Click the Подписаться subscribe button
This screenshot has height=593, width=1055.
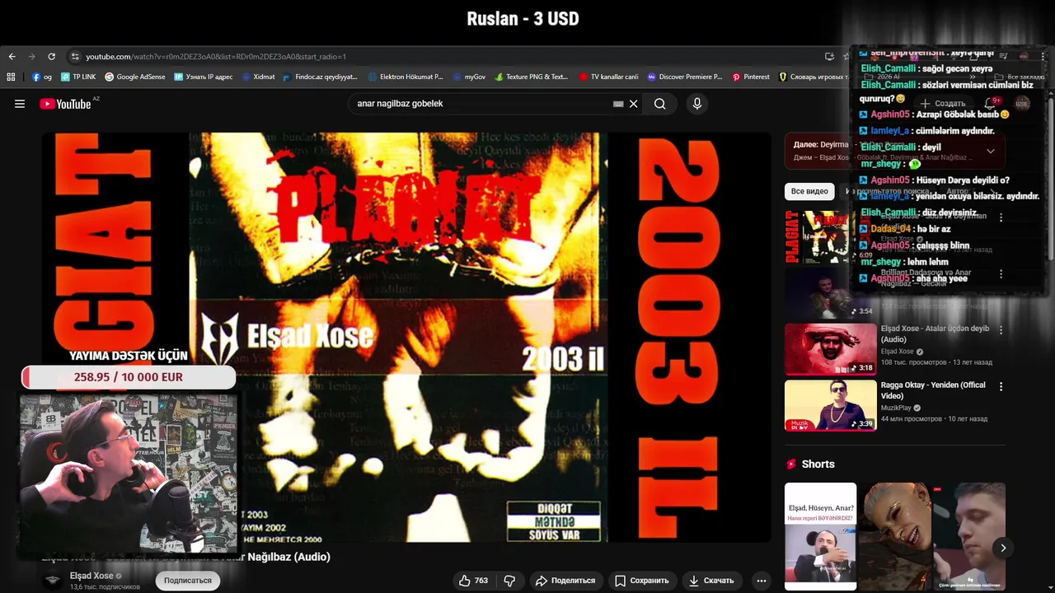(x=188, y=581)
